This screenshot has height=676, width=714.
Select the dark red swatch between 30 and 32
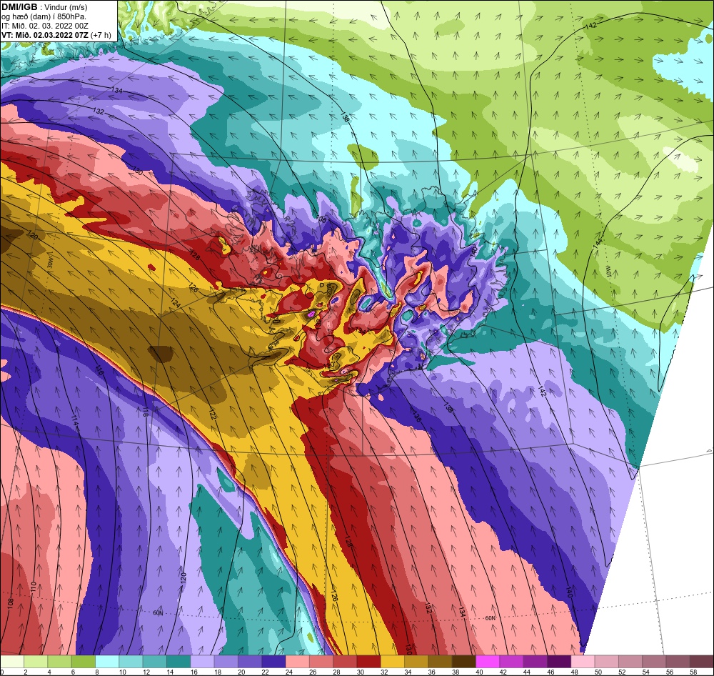(x=368, y=662)
